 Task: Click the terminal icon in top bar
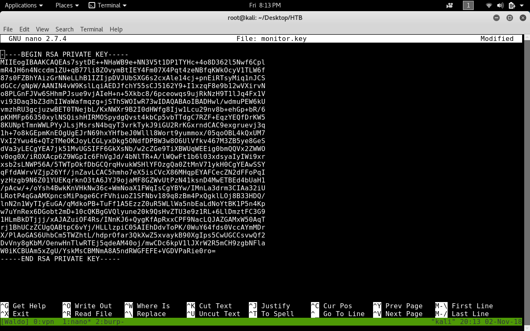[x=92, y=5]
